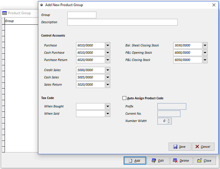Viewport: 220px width, 169px height.
Task: Click the Sales Return field showing 5020/0000
Action: click(x=91, y=84)
